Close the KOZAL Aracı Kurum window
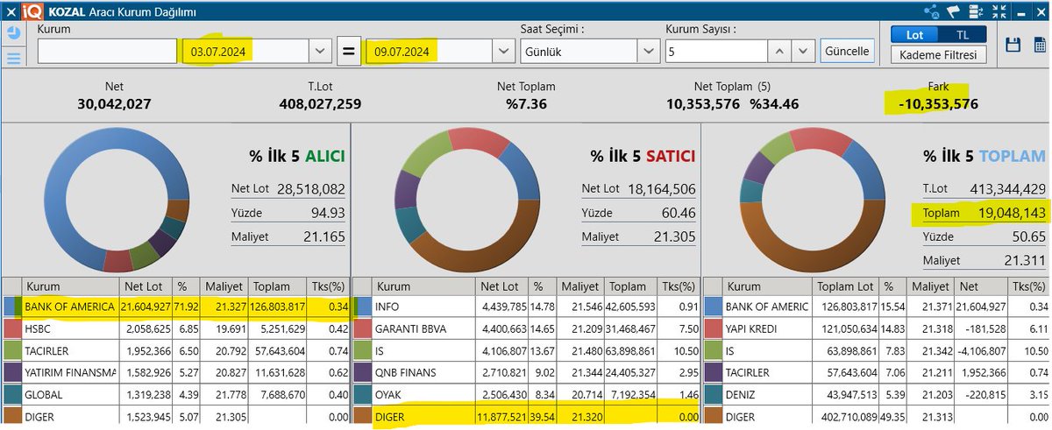This screenshot has height=430, width=1052. point(1040,11)
